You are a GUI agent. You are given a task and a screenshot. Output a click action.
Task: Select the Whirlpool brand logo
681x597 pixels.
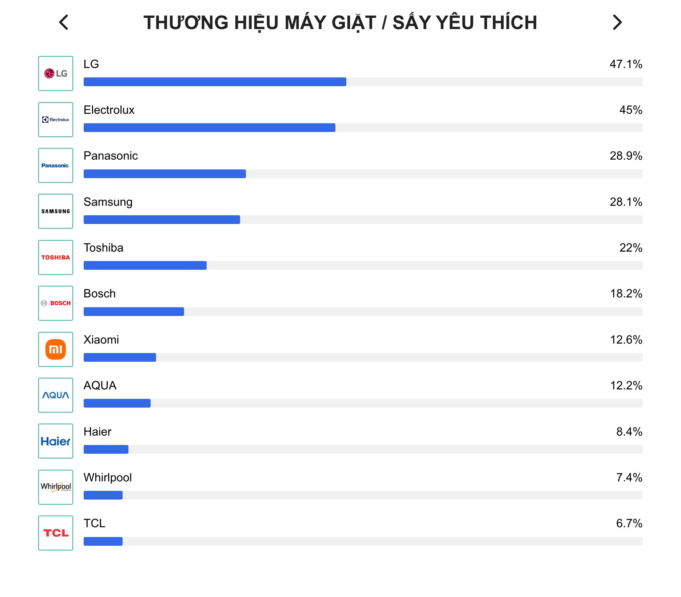click(55, 487)
